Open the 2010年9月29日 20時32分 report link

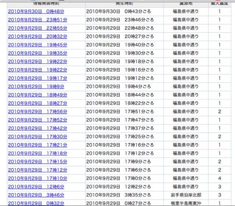[37, 36]
